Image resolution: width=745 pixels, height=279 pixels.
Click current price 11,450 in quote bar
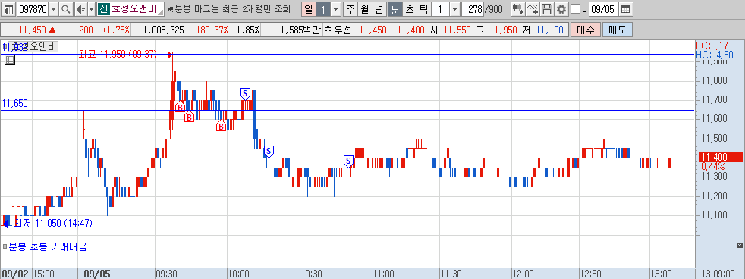click(33, 30)
